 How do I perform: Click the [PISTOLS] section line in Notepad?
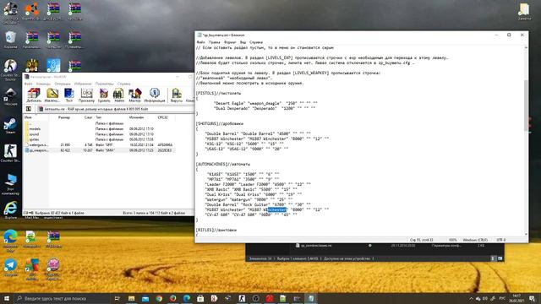pyautogui.click(x=218, y=93)
